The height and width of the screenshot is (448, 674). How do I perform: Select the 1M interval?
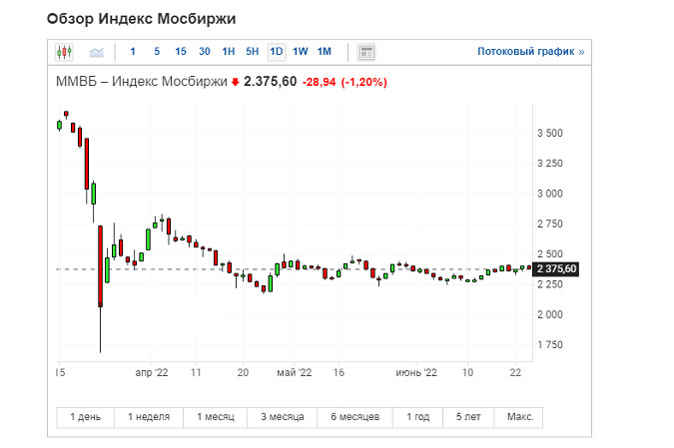tap(325, 52)
